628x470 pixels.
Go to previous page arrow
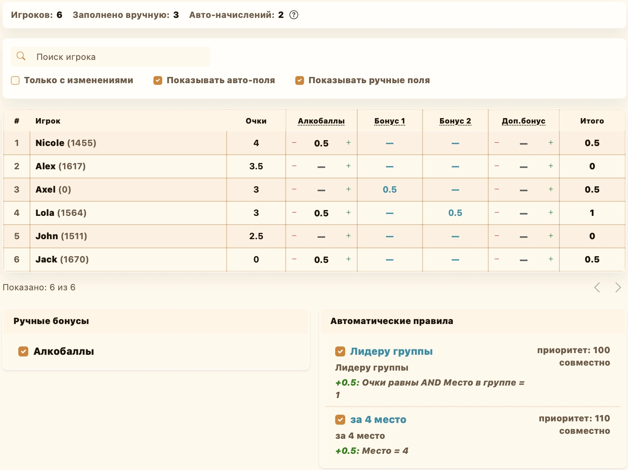tap(597, 287)
